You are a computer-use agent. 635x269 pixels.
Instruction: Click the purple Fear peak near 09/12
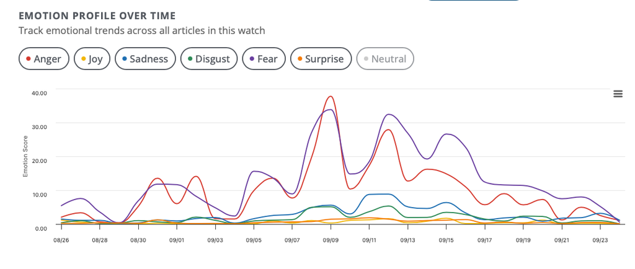tap(389, 115)
